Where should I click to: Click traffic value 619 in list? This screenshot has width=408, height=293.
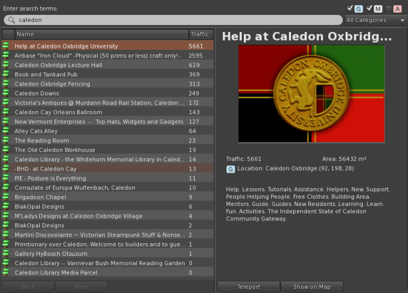point(194,65)
